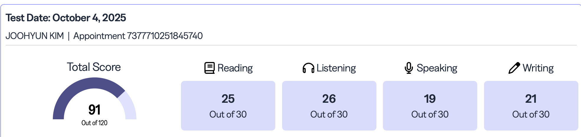The width and height of the screenshot is (581, 137).
Task: Click the Total Score heading
Action: pos(94,67)
